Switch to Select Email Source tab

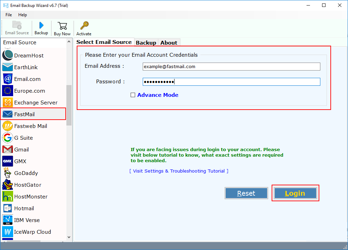[x=104, y=42]
